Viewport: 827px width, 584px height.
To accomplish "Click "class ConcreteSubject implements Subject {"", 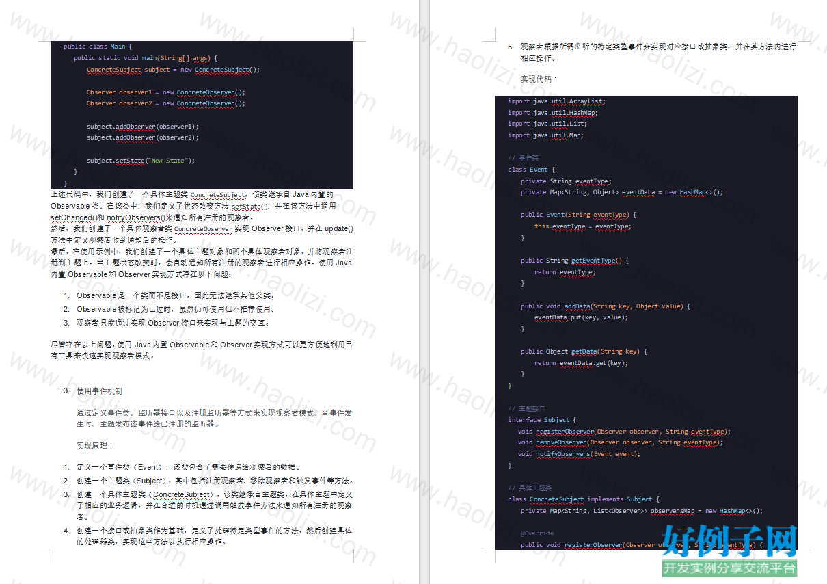I will pos(583,499).
